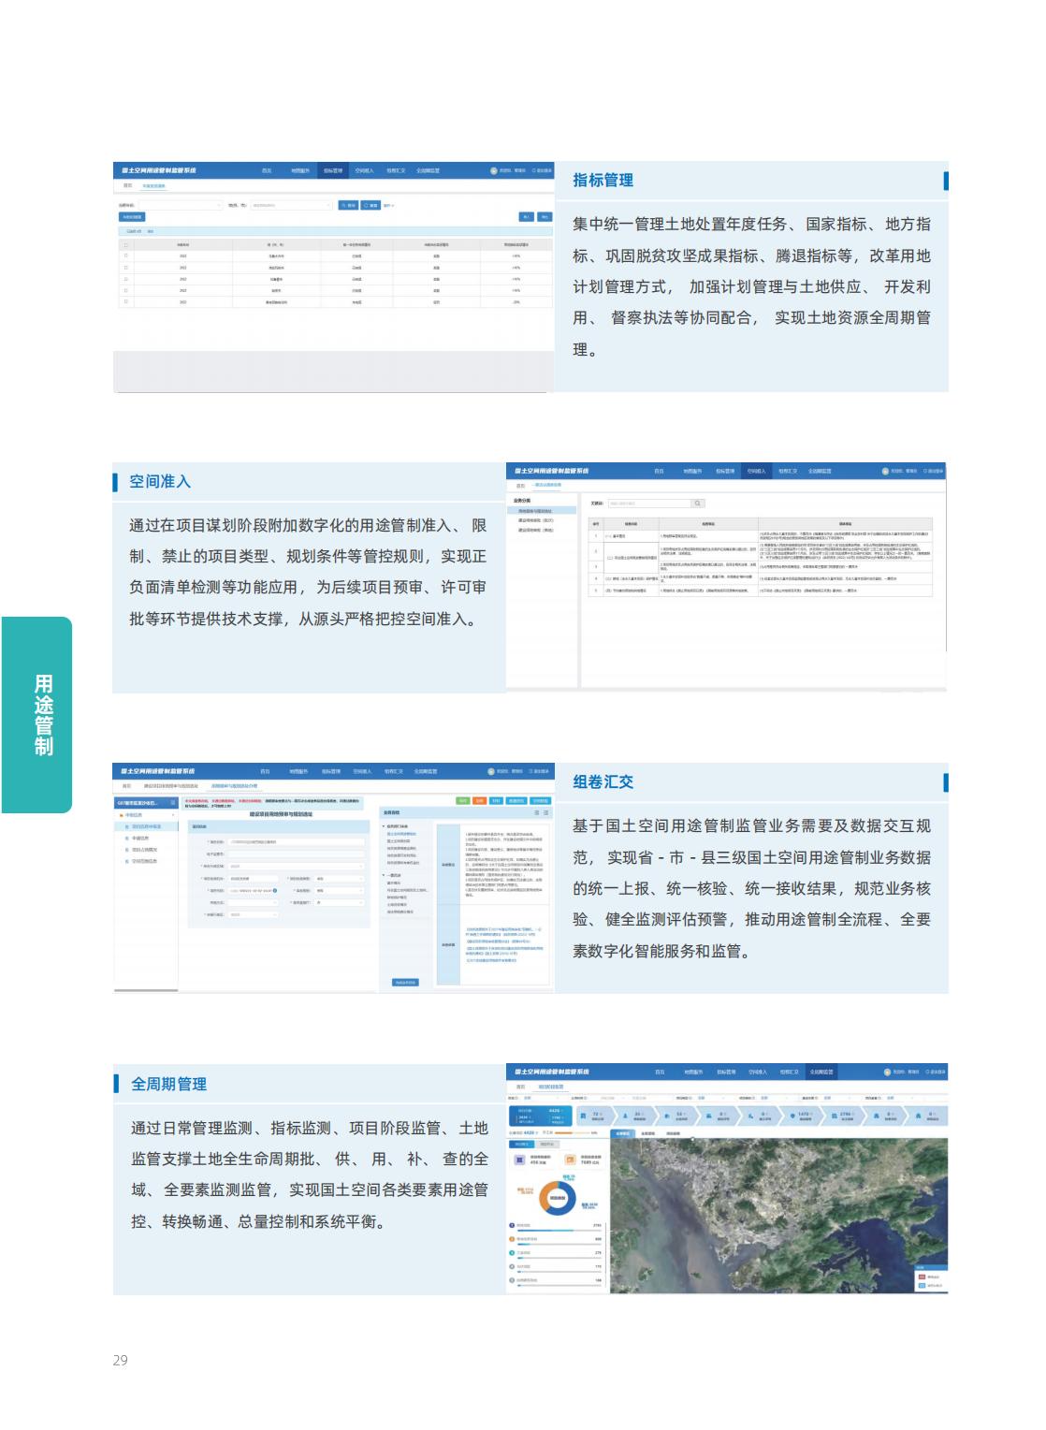
Task: Collapse the first group in the review points tree
Action: [385, 827]
